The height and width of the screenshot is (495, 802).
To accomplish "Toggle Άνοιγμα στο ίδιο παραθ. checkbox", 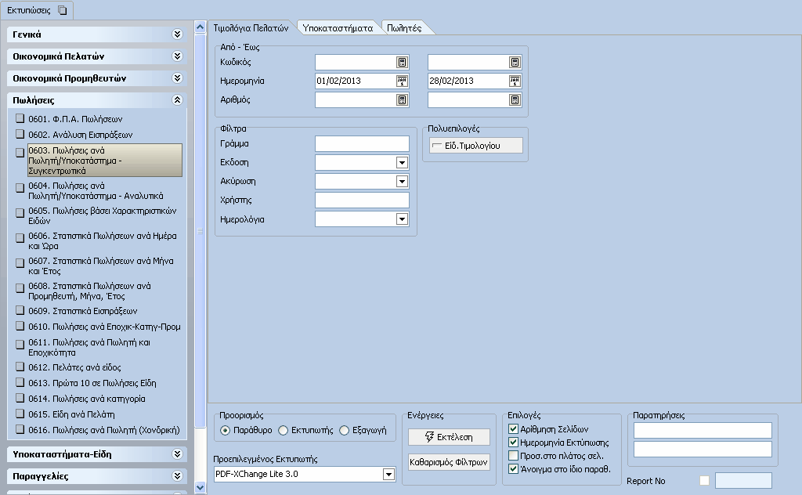I will 513,469.
